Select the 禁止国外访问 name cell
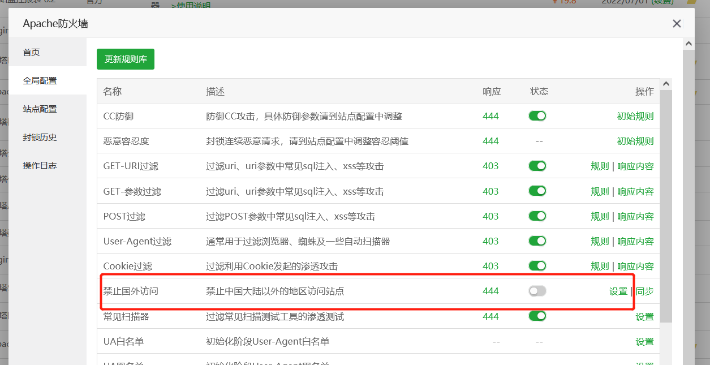The width and height of the screenshot is (710, 365). (x=131, y=291)
